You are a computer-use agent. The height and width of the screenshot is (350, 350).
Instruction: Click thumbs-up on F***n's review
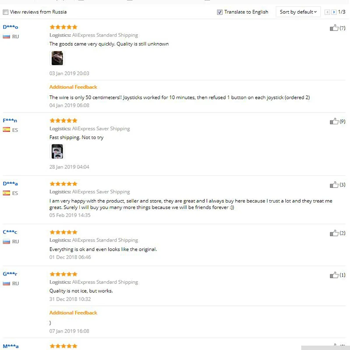coord(334,121)
